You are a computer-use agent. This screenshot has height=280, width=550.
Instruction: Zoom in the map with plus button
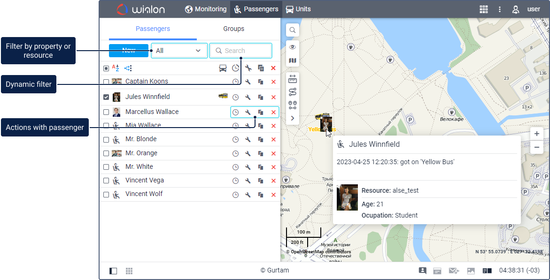coord(536,134)
